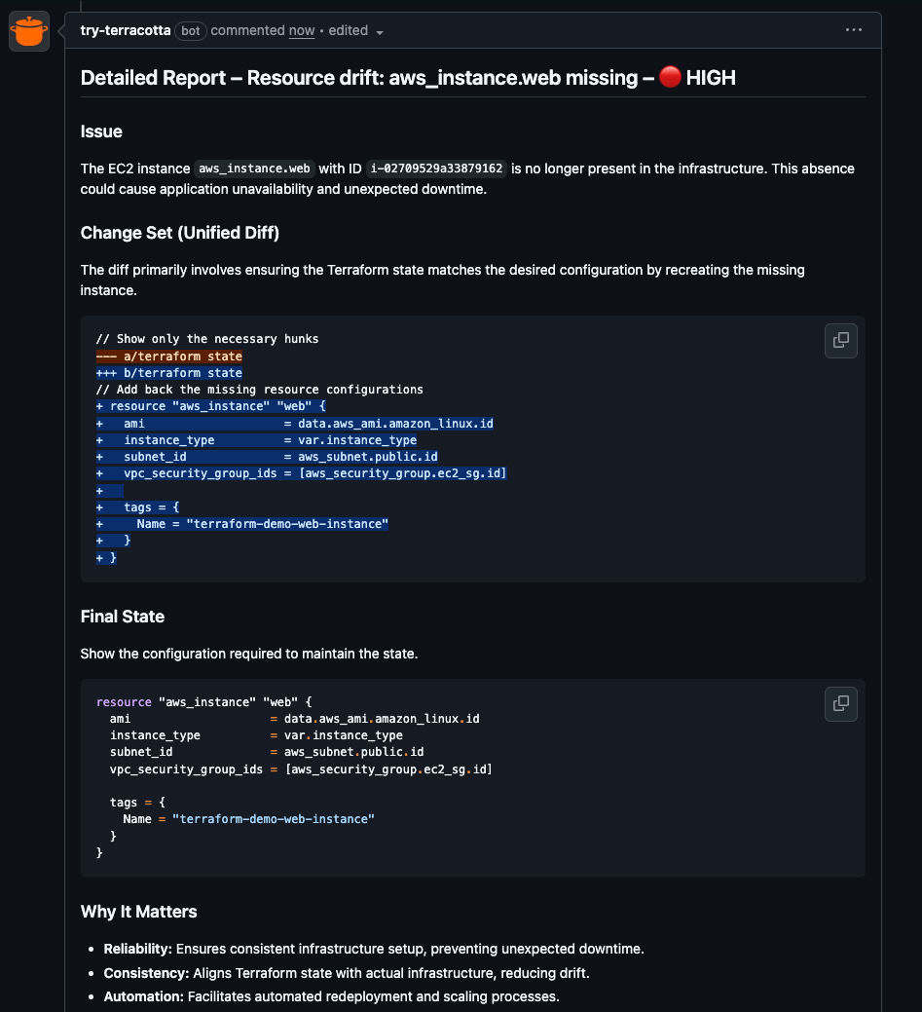Click the Issue section heading

tap(101, 131)
